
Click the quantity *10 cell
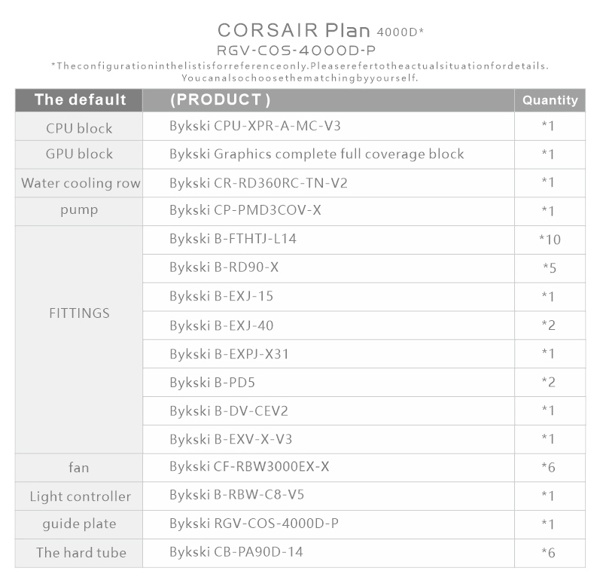550,240
